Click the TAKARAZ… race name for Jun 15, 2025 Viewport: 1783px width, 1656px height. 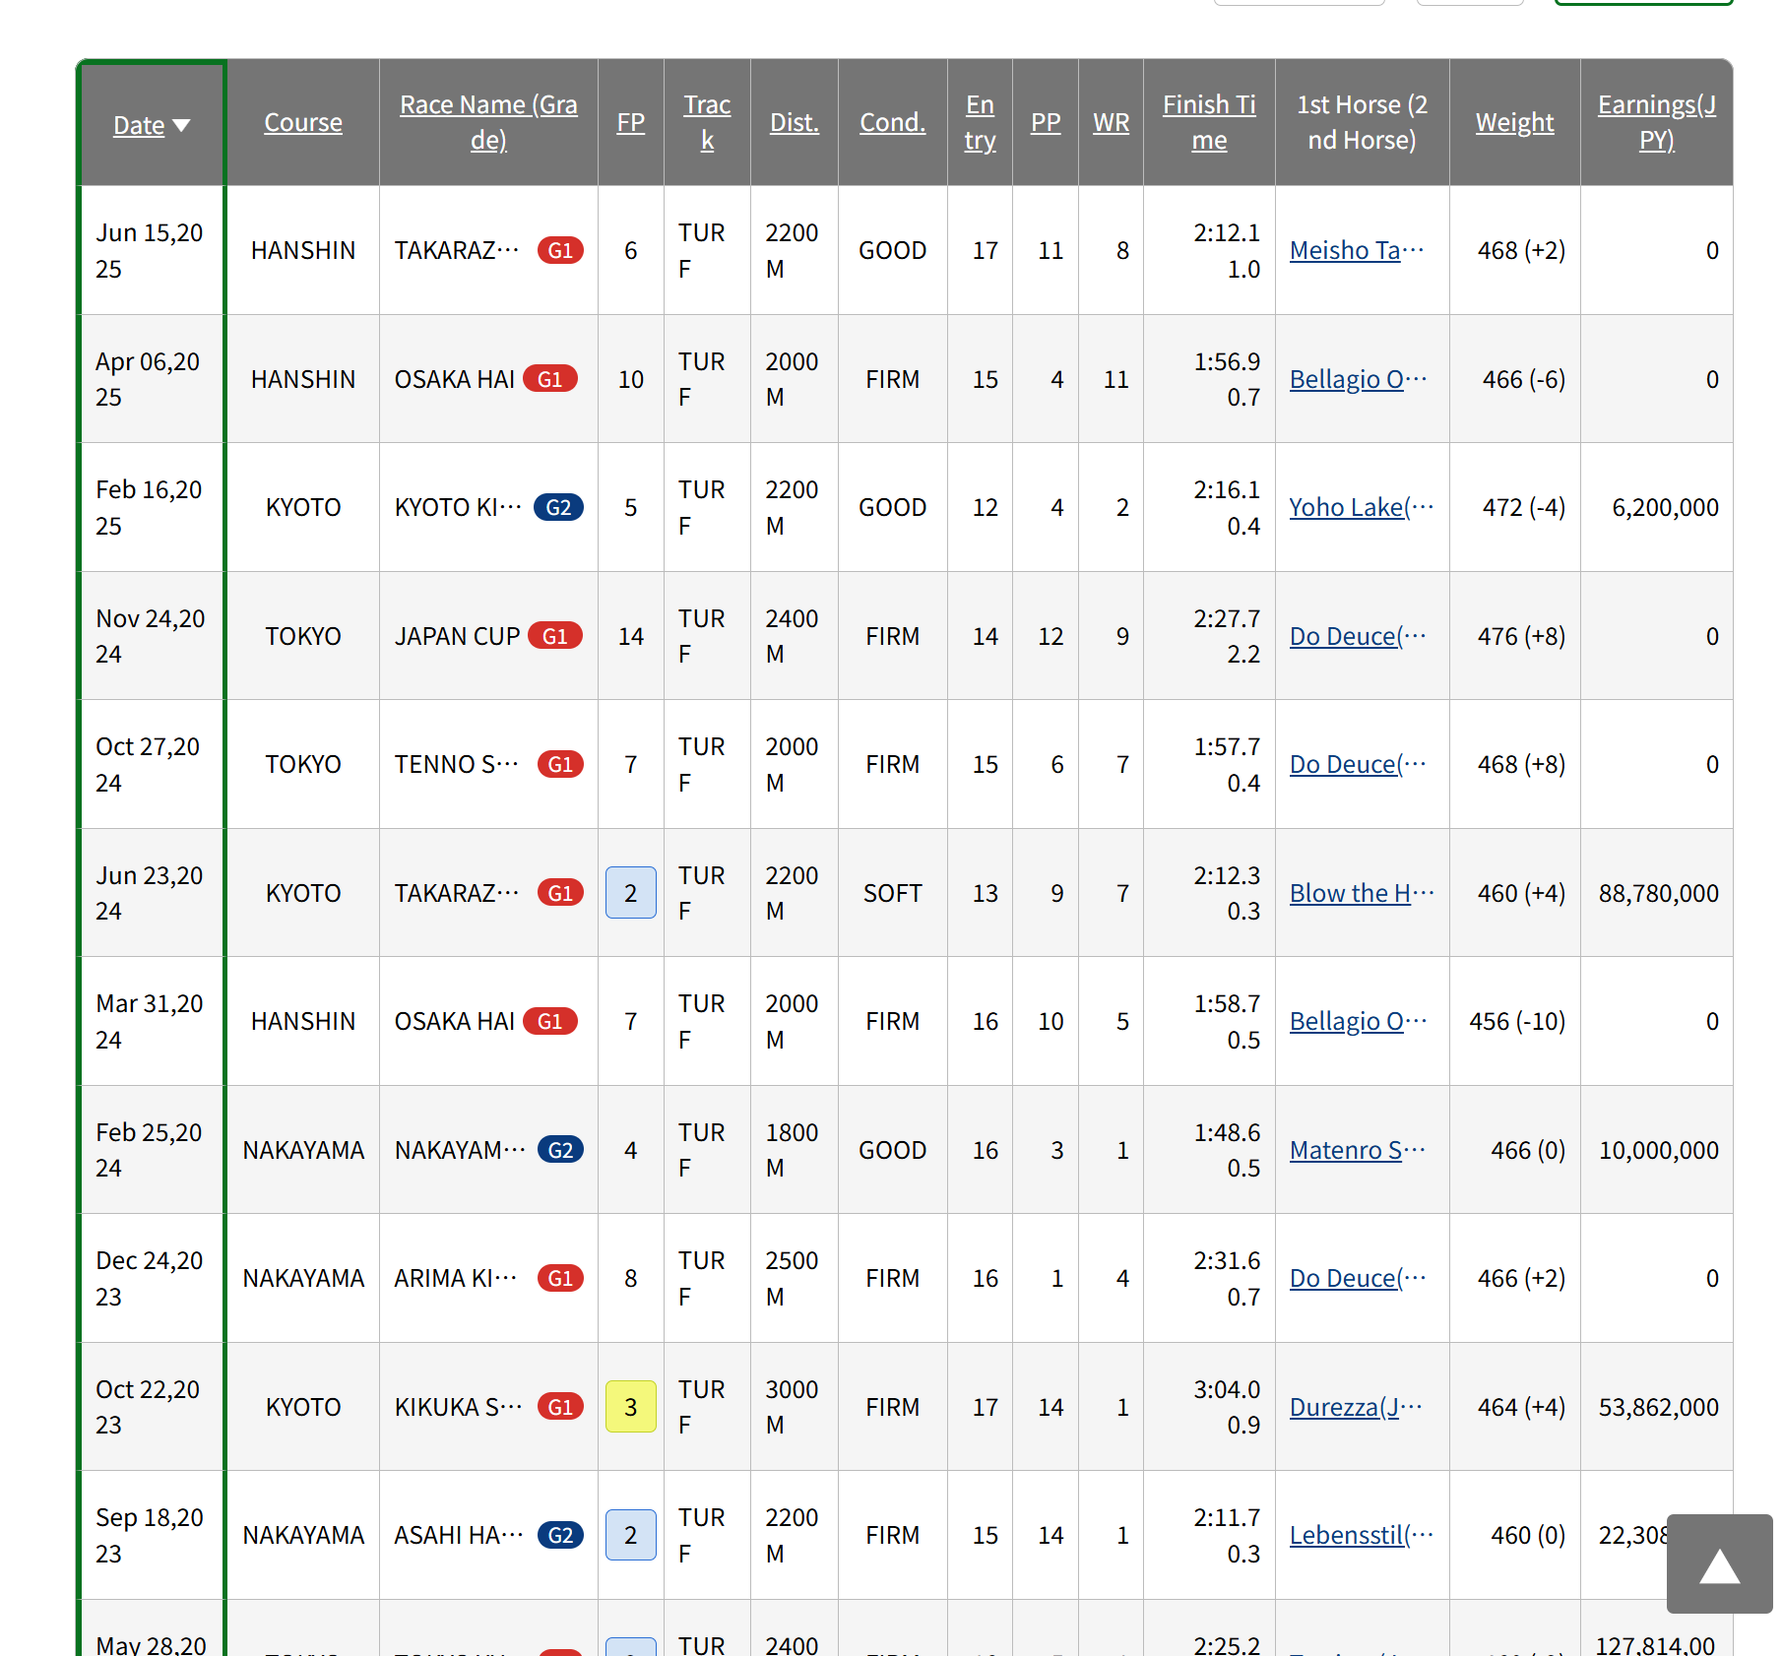457,250
